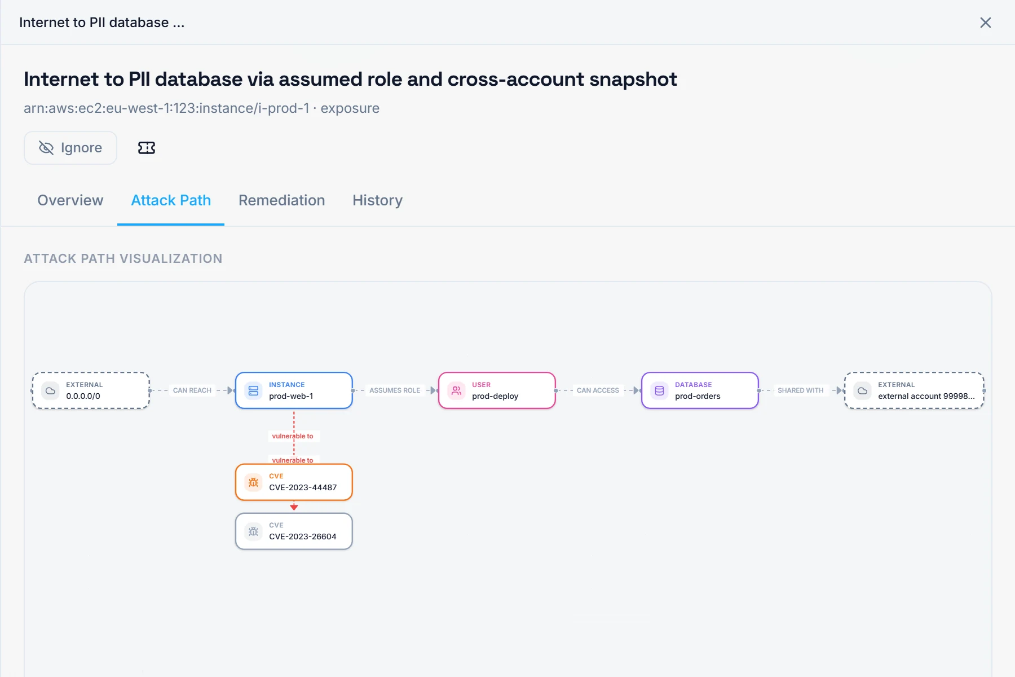Click the cloud icon in the 0.0.0.0/0 node
The width and height of the screenshot is (1015, 677).
51,390
